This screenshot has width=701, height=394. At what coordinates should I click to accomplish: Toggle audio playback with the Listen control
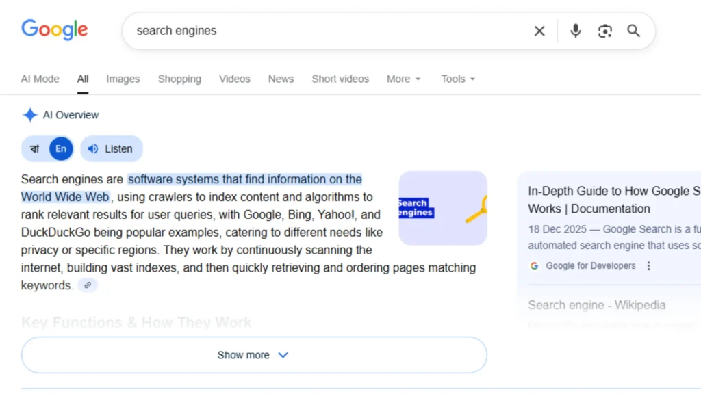click(111, 148)
